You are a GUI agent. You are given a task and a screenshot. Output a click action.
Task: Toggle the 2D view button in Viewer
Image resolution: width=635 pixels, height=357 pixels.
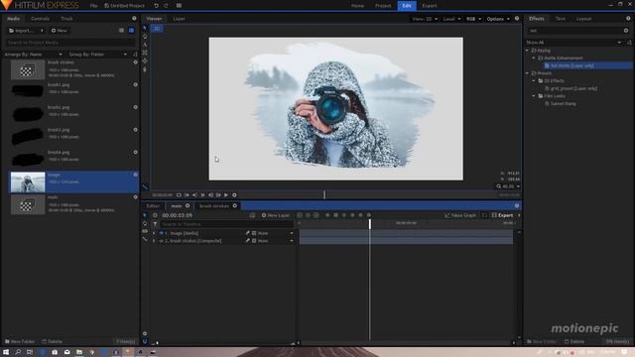tap(157, 29)
